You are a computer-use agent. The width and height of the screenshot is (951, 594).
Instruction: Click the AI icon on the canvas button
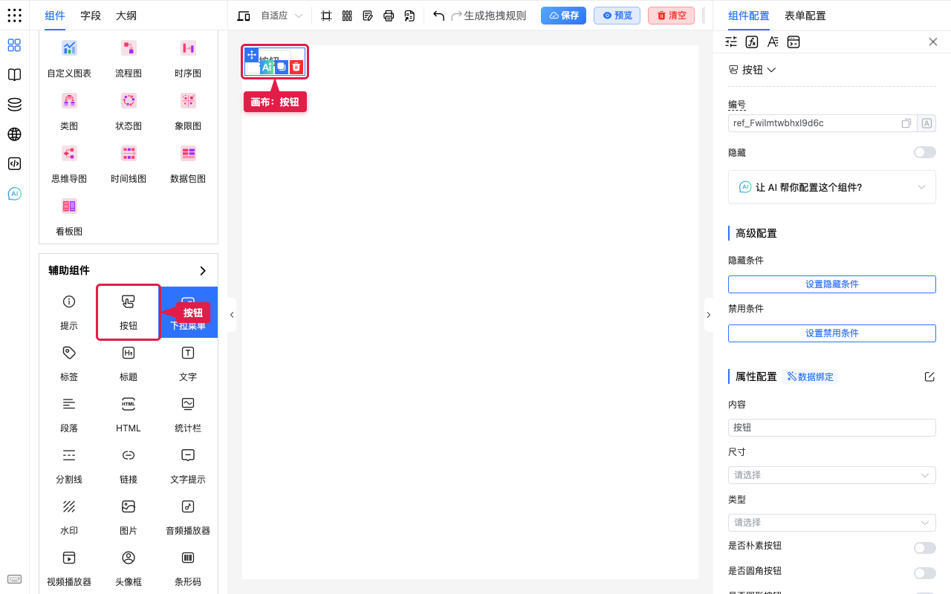[267, 67]
